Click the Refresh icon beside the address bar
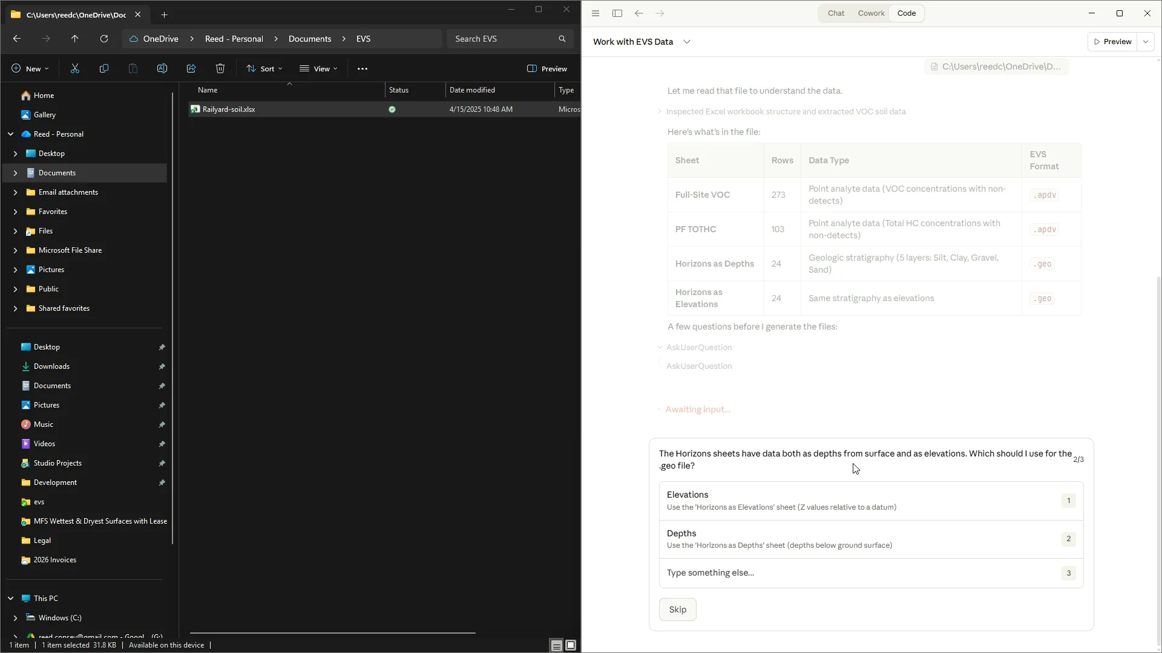This screenshot has height=653, width=1162. [104, 39]
